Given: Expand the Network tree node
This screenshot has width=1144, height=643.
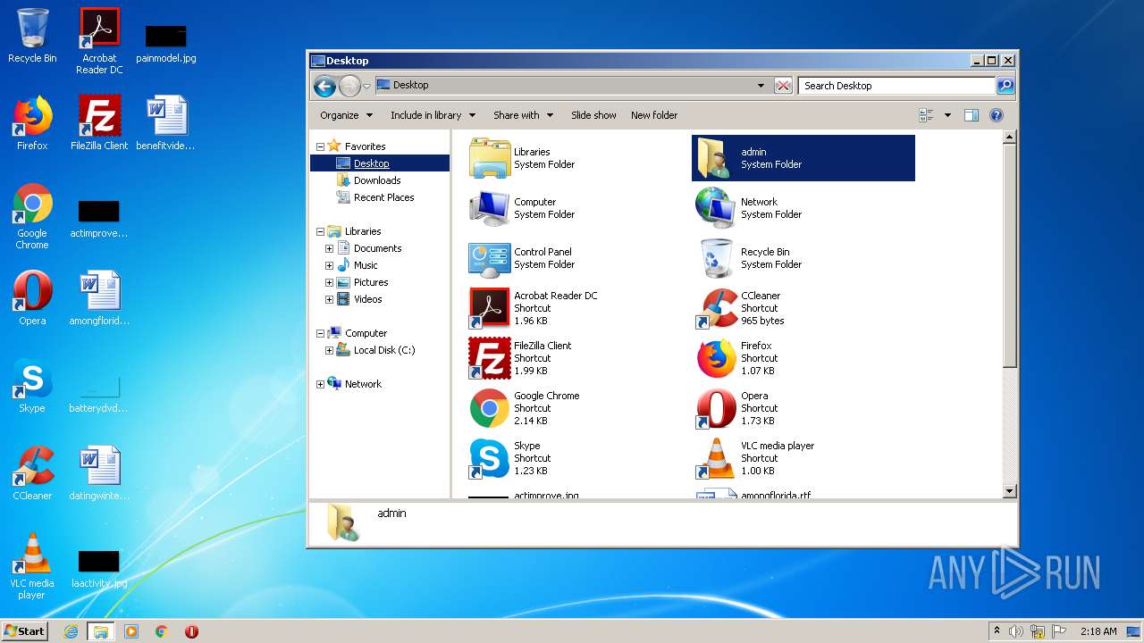Looking at the screenshot, I should click(x=320, y=384).
